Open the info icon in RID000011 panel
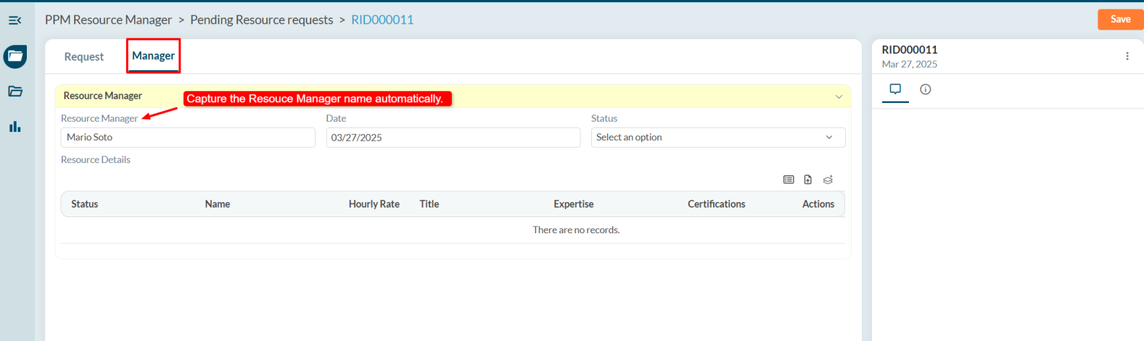1144x341 pixels. coord(926,89)
